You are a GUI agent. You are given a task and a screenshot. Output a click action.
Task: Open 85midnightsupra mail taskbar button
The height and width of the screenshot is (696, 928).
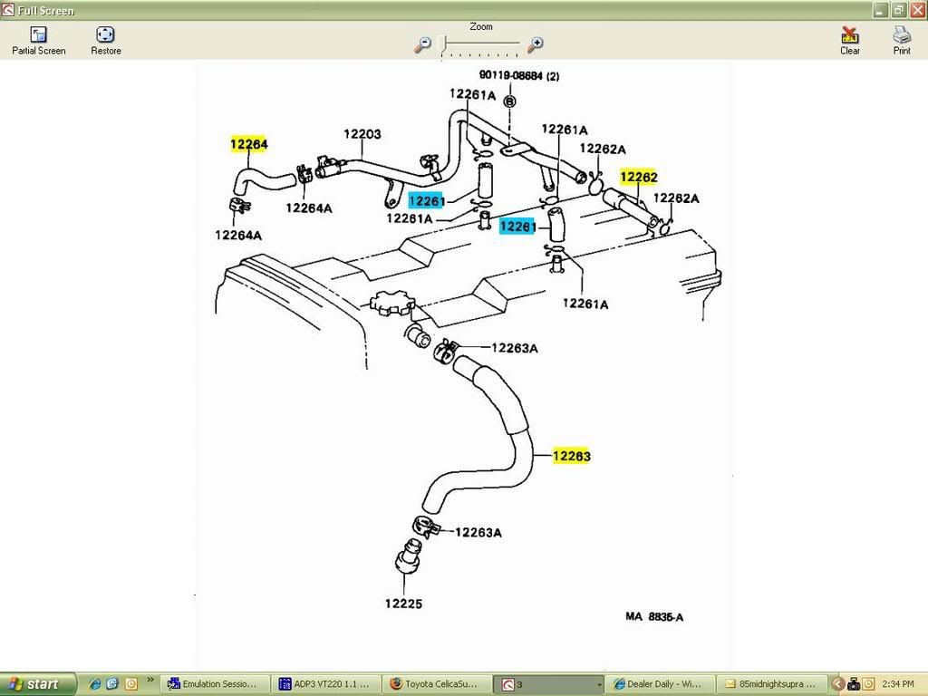pos(771,684)
